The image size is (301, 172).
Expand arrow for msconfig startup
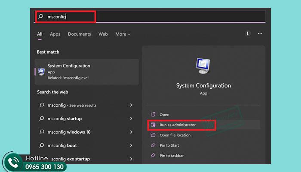pos(131,118)
